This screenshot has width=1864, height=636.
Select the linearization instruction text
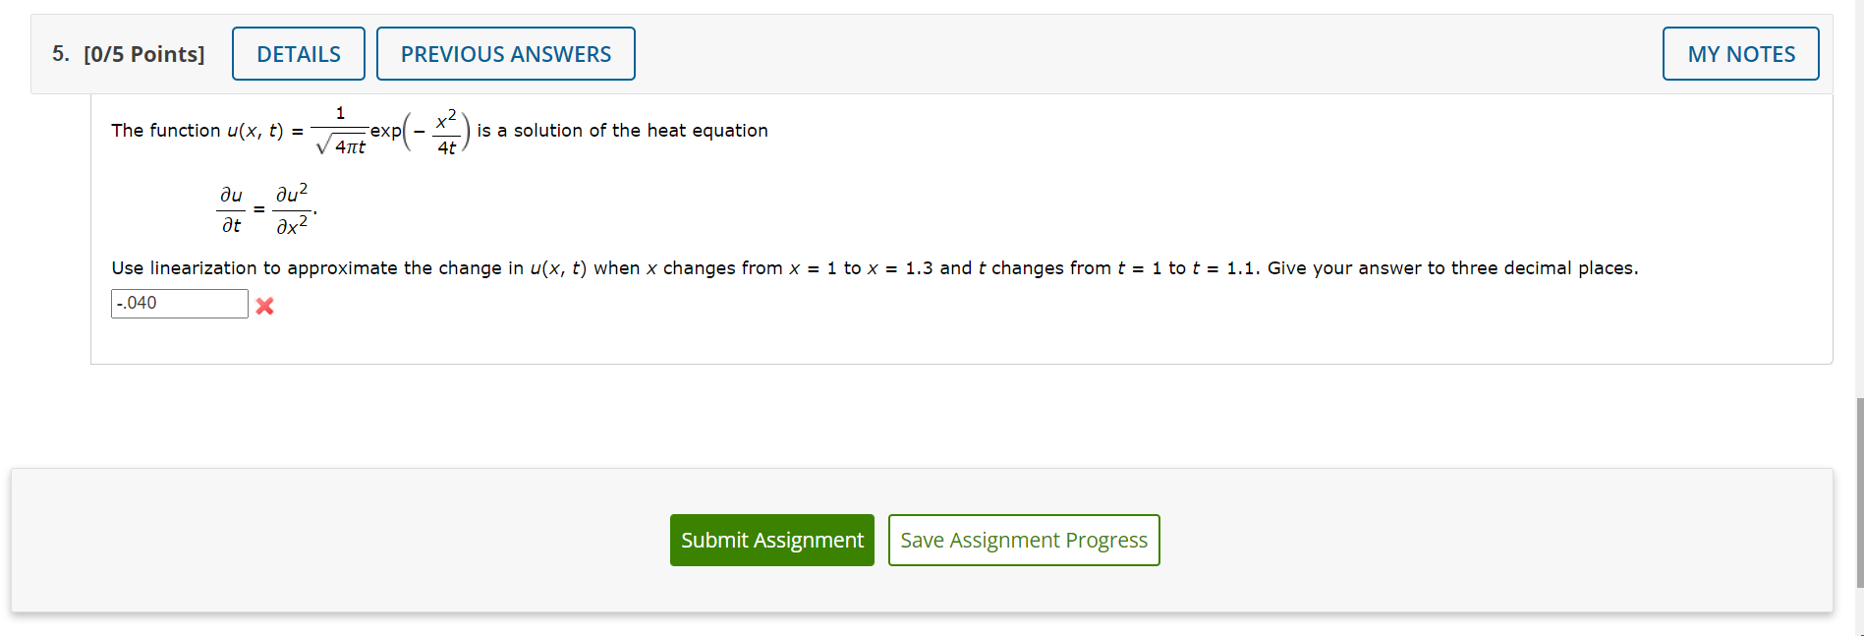pos(875,267)
